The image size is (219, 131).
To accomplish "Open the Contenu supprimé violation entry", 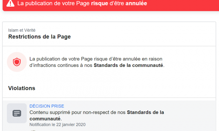I will pyautogui.click(x=109, y=116).
